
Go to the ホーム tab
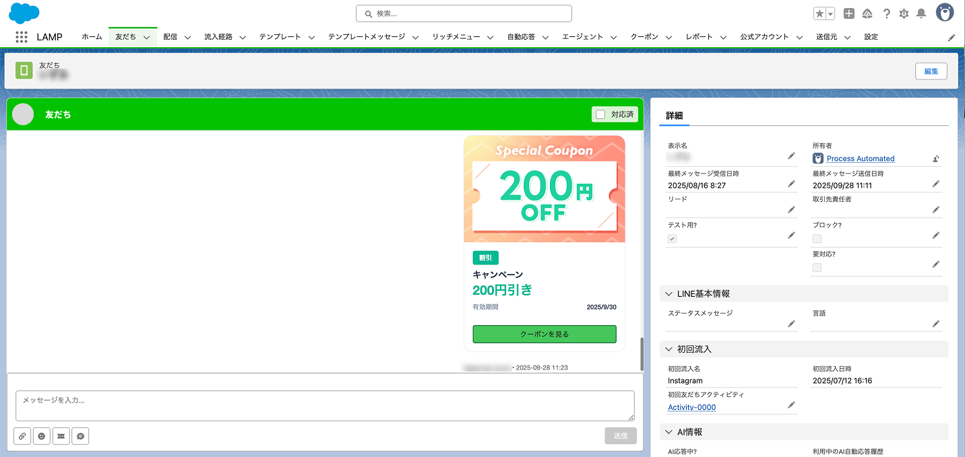click(92, 37)
